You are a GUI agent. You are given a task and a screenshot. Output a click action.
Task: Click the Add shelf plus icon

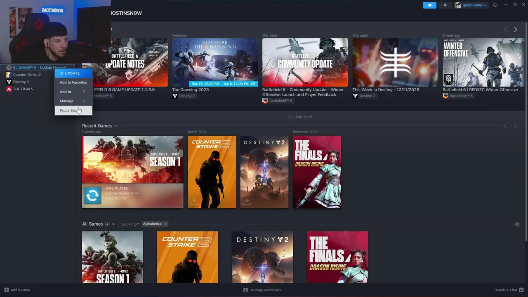point(290,117)
